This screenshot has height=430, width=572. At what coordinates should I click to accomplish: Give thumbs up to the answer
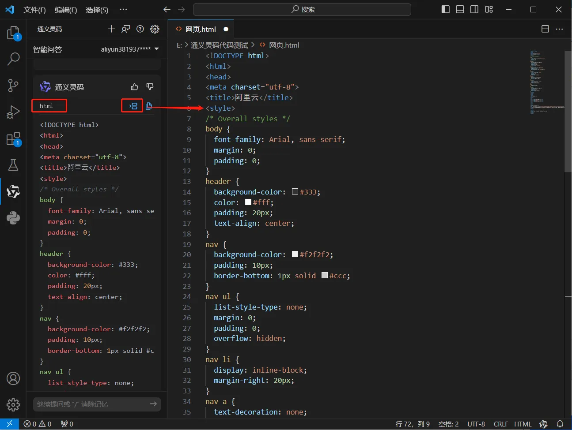click(x=134, y=87)
